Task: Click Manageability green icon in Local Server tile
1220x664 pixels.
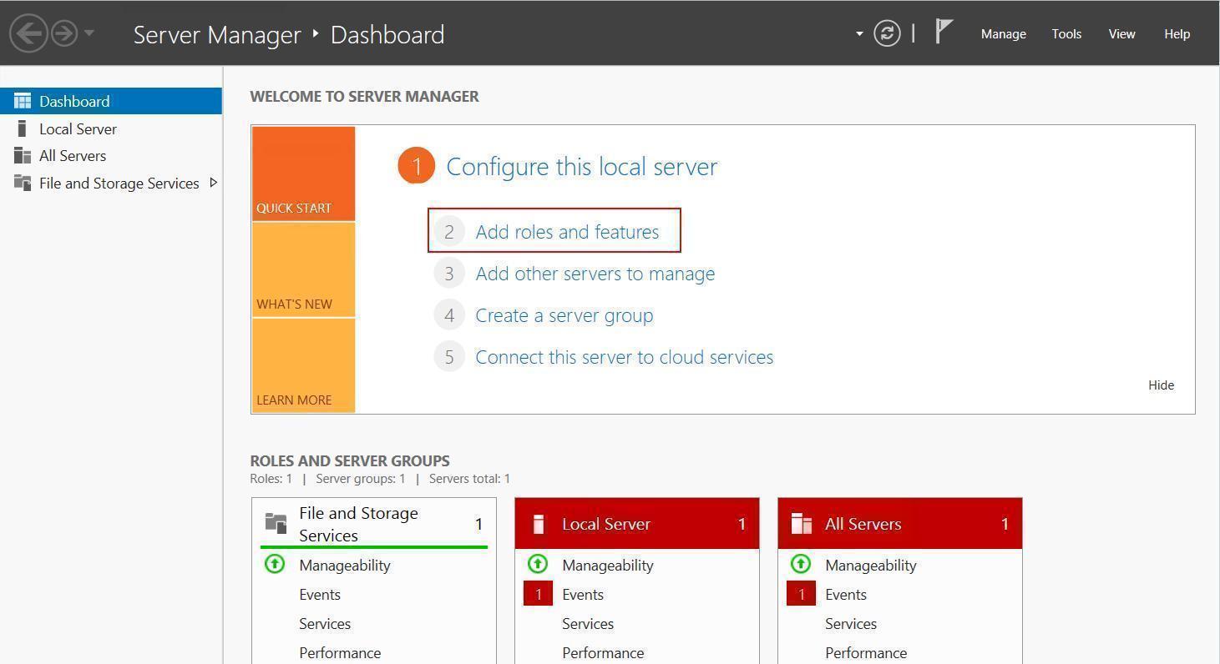Action: pyautogui.click(x=537, y=564)
